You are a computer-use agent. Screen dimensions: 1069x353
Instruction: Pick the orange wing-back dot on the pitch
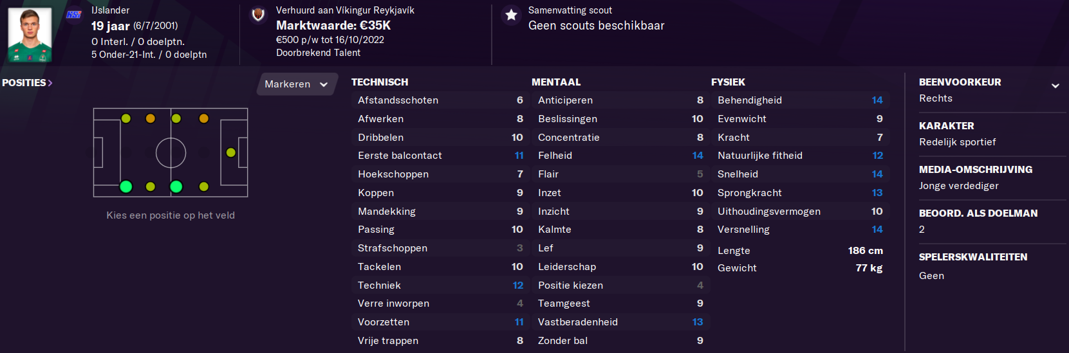coord(151,118)
